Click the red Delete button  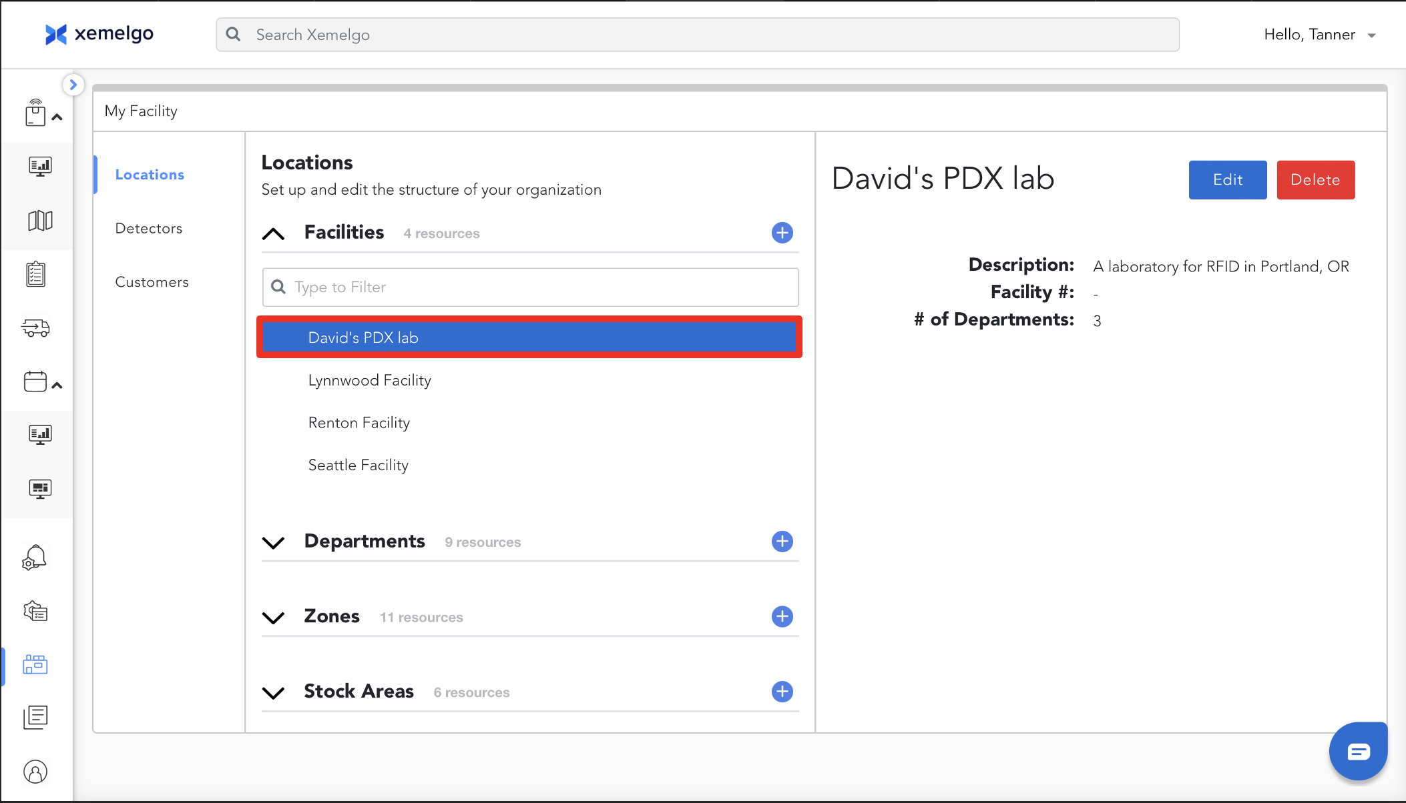point(1315,179)
